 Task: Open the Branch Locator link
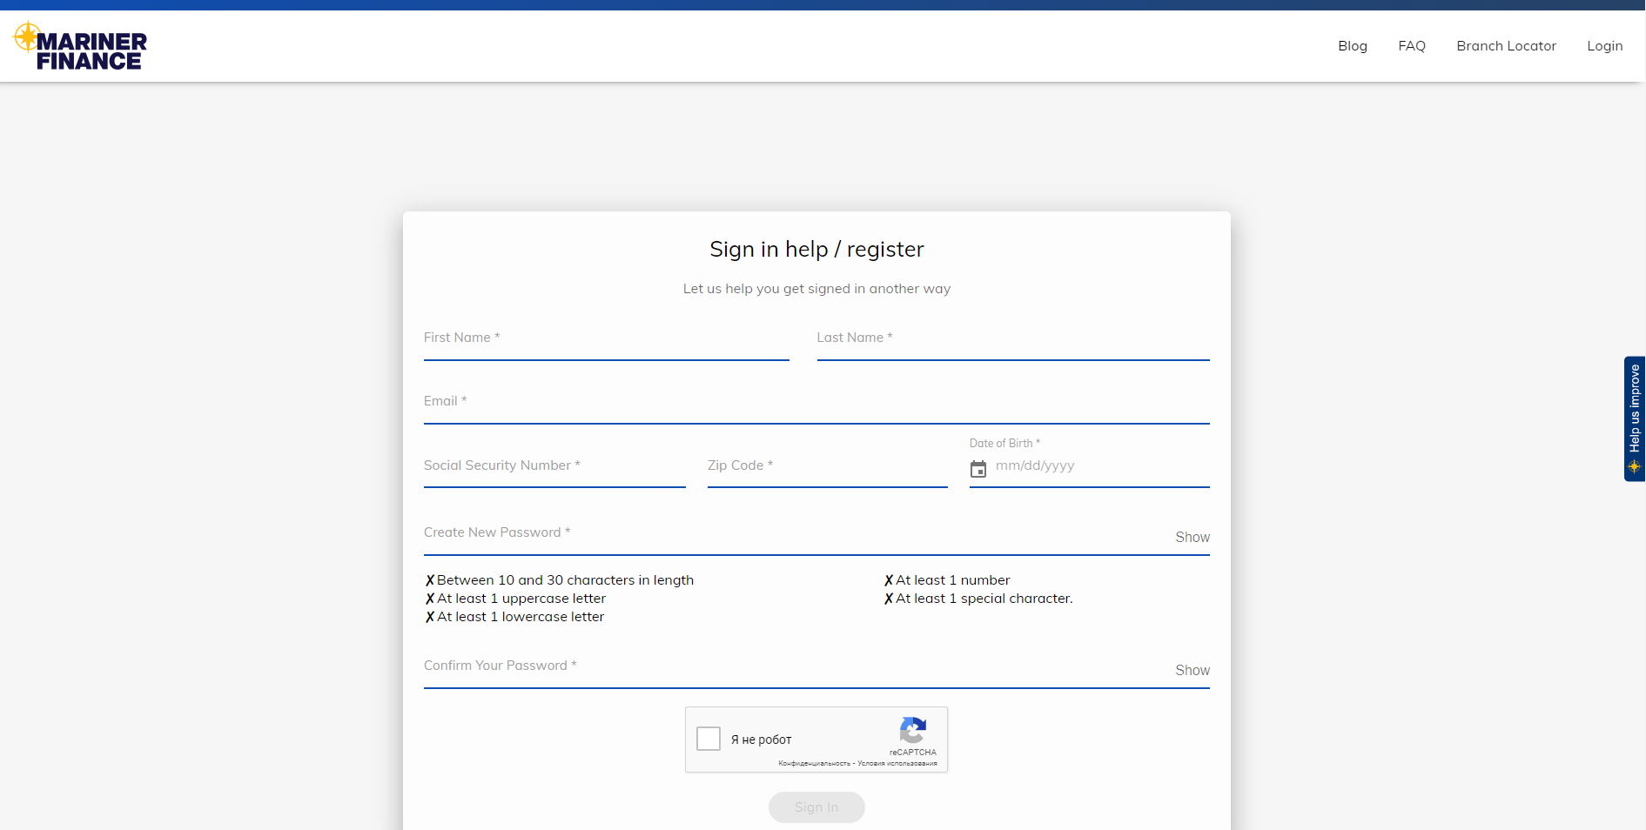[1506, 46]
